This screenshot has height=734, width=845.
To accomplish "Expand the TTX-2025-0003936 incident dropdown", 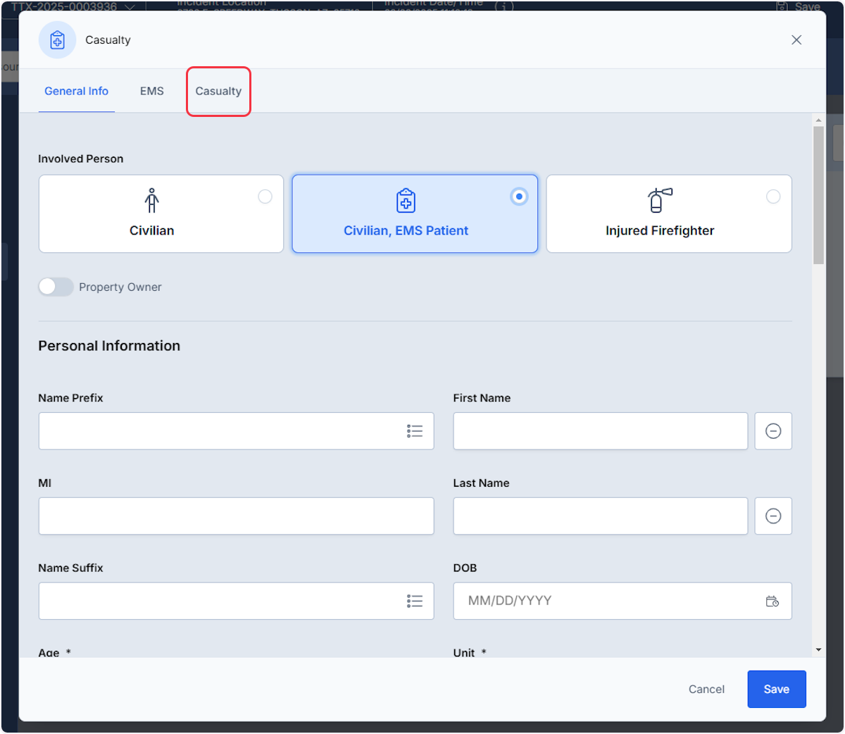I will 130,6.
